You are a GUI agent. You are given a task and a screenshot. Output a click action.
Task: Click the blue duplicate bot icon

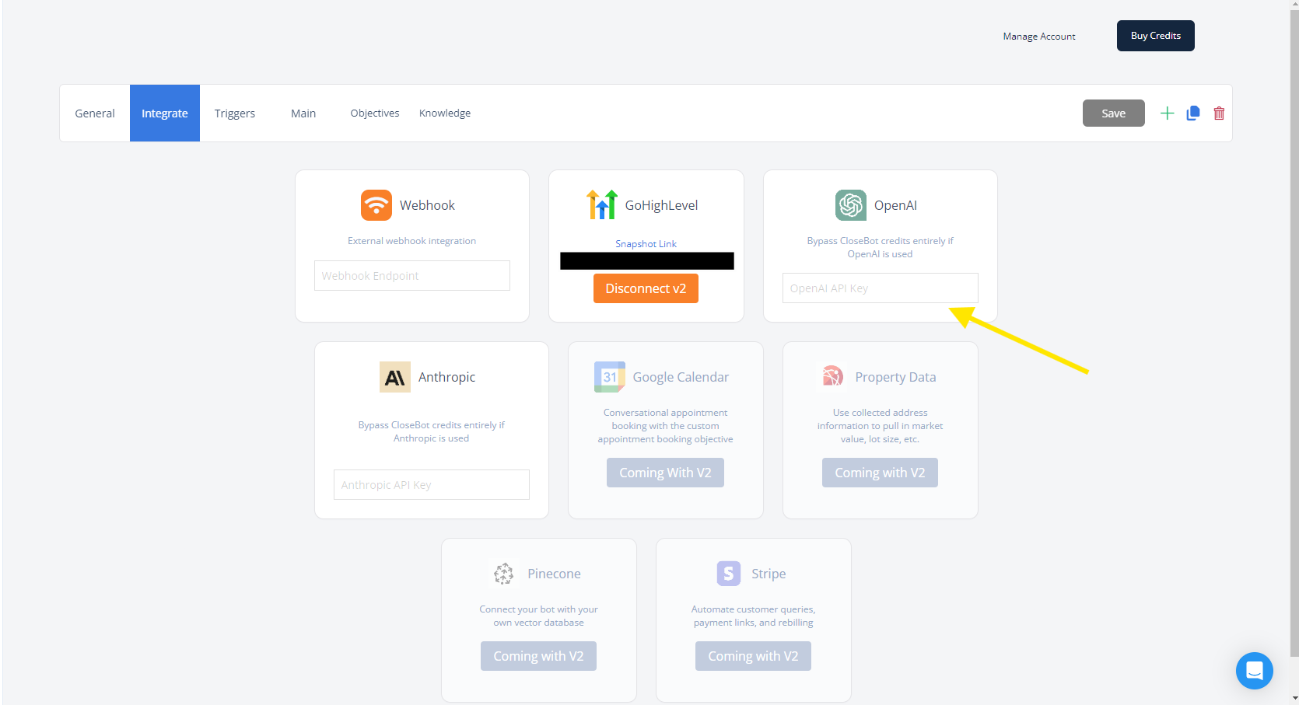[1193, 113]
